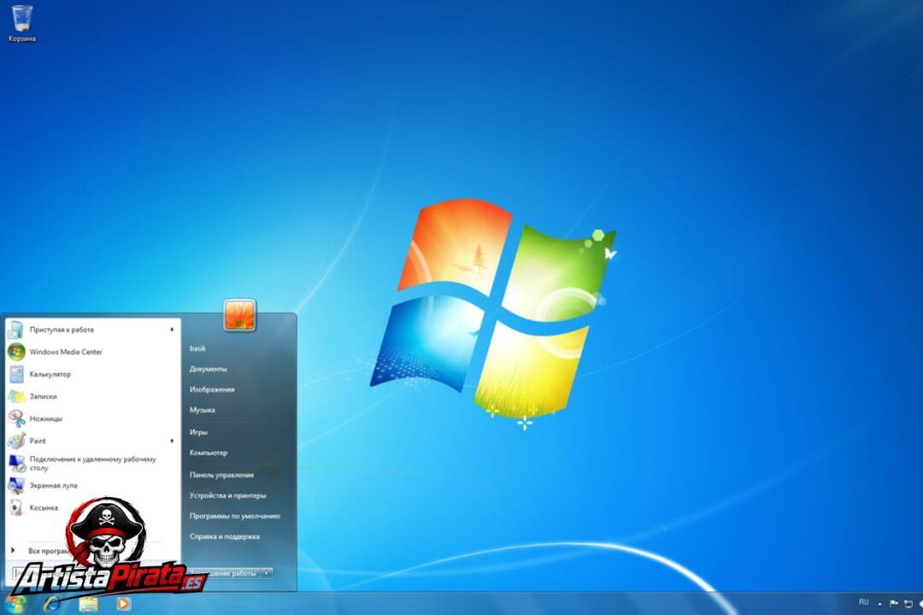This screenshot has width=923, height=615.
Task: Expand Приступая к работе submenu arrow
Action: pyautogui.click(x=172, y=330)
